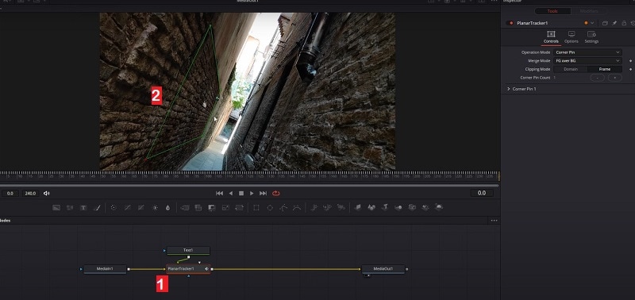Add a Merge node from the toolbar
The image size is (635, 300).
(x=185, y=207)
